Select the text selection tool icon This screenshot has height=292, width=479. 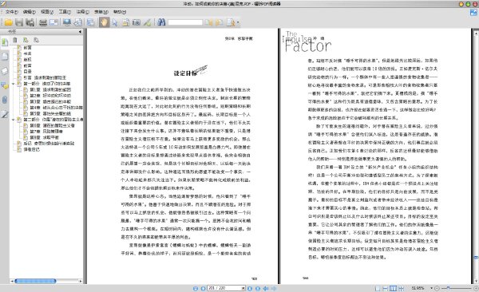tap(125, 22)
